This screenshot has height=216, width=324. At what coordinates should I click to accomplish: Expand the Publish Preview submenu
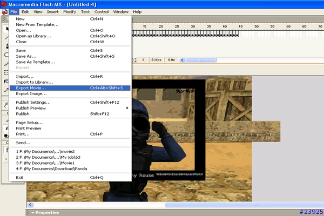coord(70,108)
